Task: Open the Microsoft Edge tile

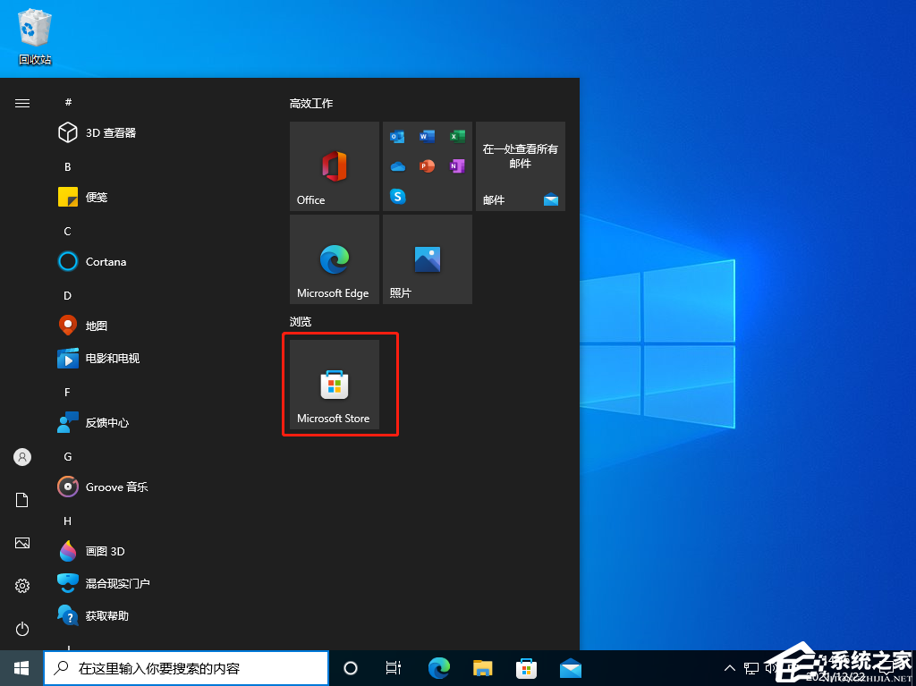Action: pos(335,259)
